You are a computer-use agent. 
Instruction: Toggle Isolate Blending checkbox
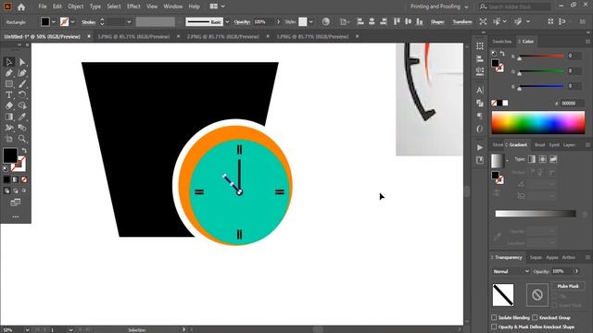tap(494, 317)
